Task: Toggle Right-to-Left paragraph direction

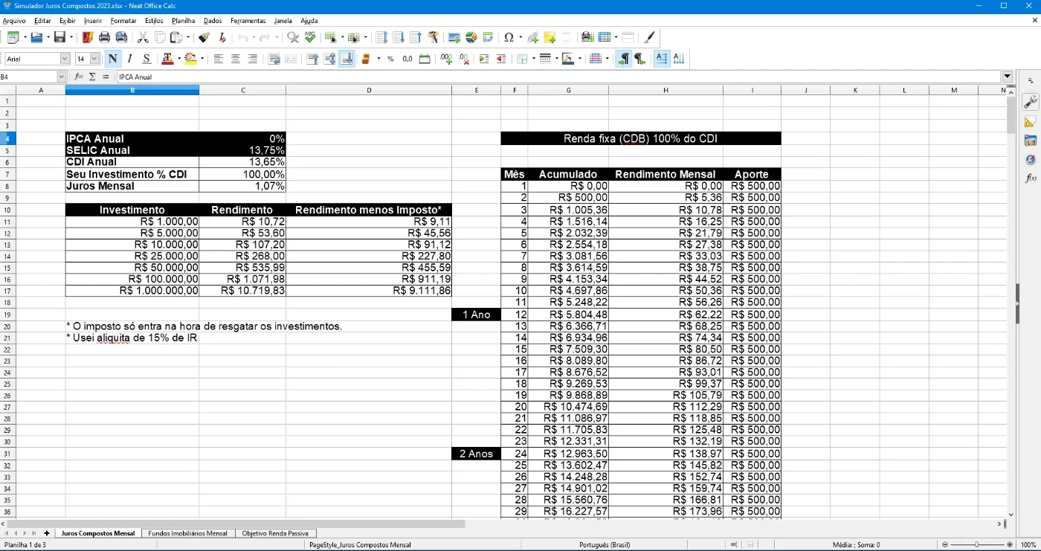Action: (639, 59)
